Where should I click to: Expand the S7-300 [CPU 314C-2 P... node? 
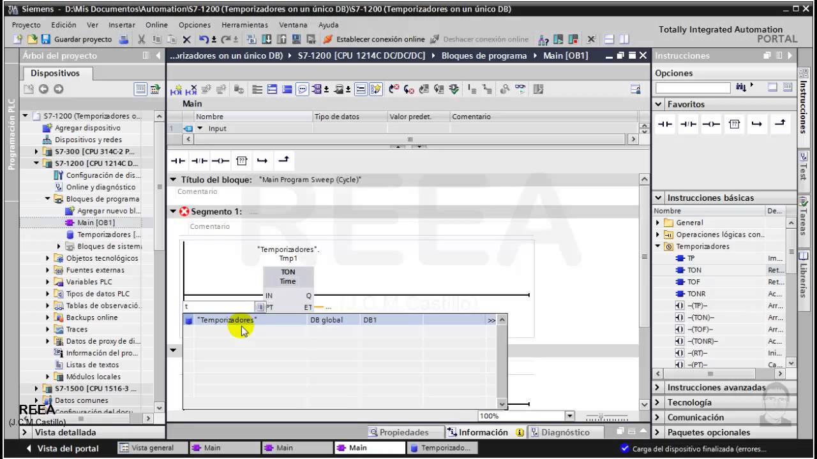tap(37, 152)
